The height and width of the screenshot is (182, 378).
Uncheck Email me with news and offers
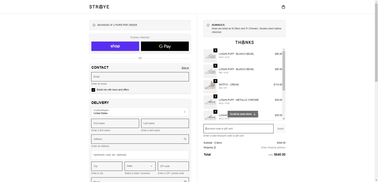(x=93, y=90)
